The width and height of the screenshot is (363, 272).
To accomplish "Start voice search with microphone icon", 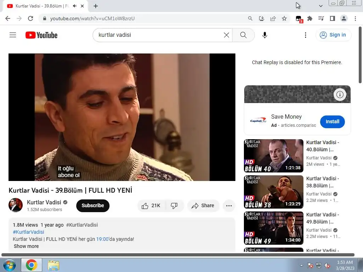I will pos(264,35).
